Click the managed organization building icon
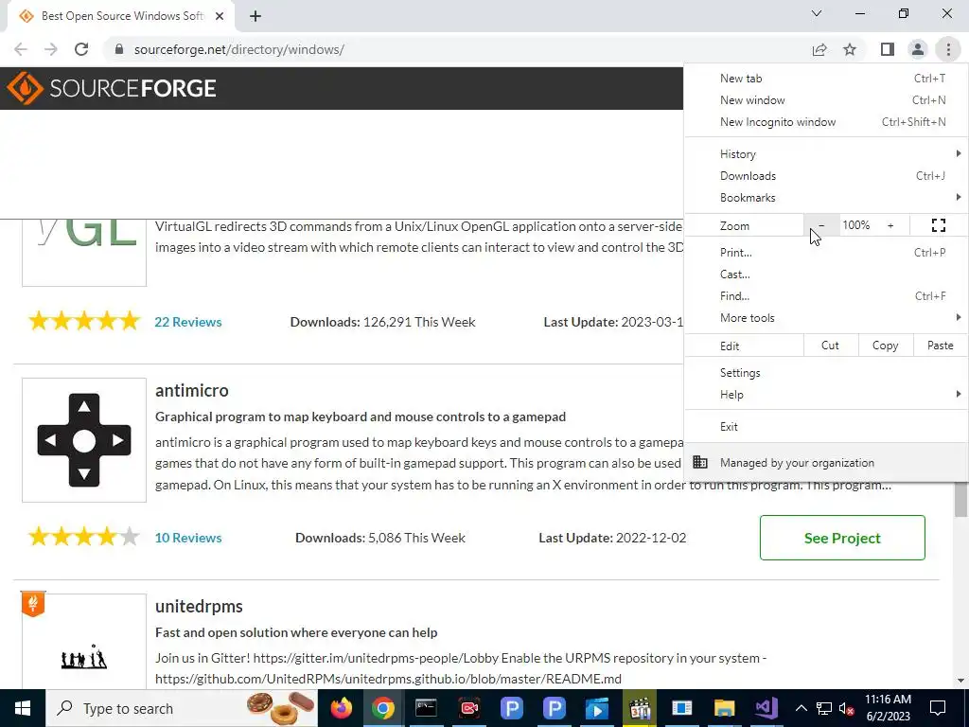The width and height of the screenshot is (969, 727). coord(700,462)
